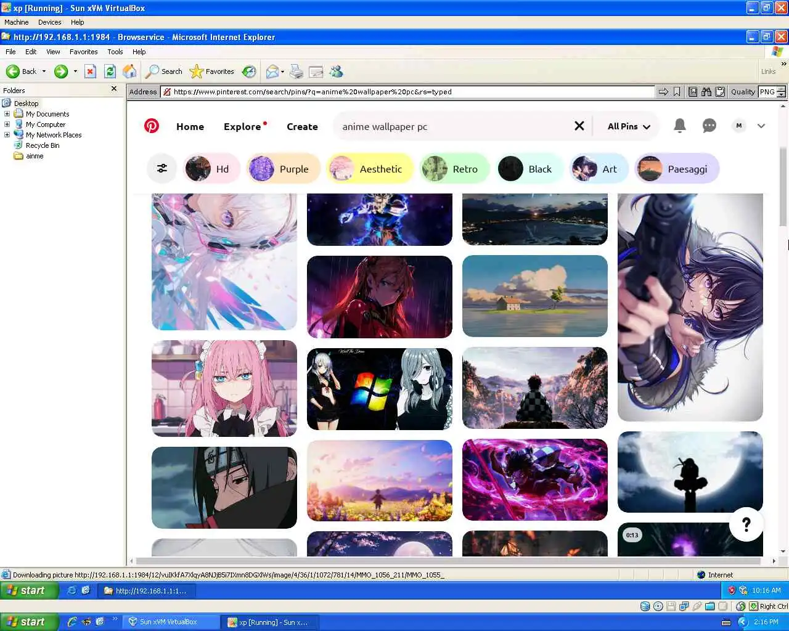Select the Recycle Bin tree item
This screenshot has width=789, height=631.
coord(43,145)
